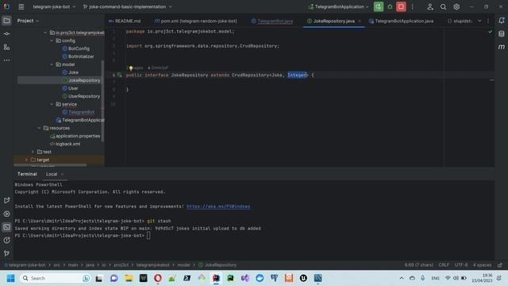508x286 pixels.
Task: Collapse the model folder
Action: coord(52,64)
